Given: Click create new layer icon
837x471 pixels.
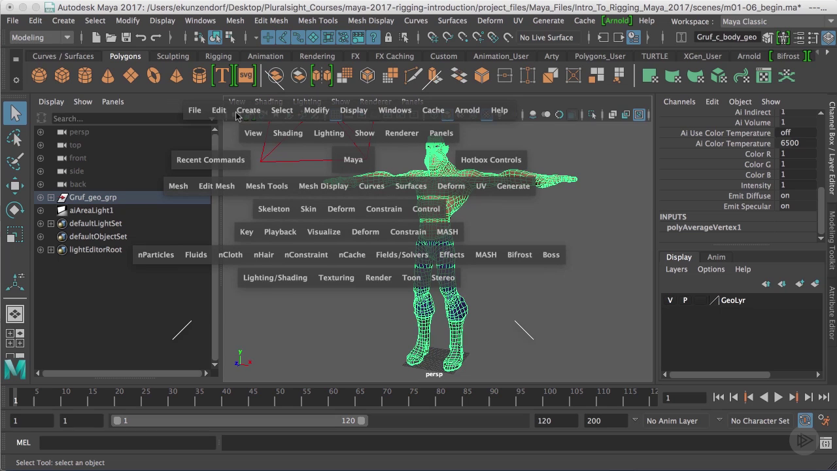Looking at the screenshot, I should [x=799, y=283].
